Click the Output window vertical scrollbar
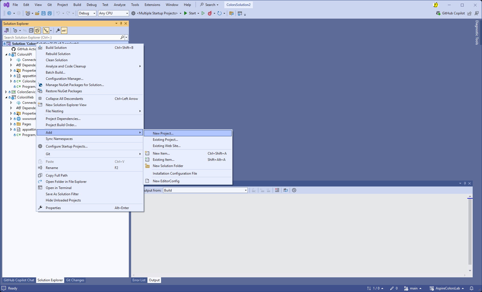Viewport: 482px width, 292px height. (x=470, y=231)
